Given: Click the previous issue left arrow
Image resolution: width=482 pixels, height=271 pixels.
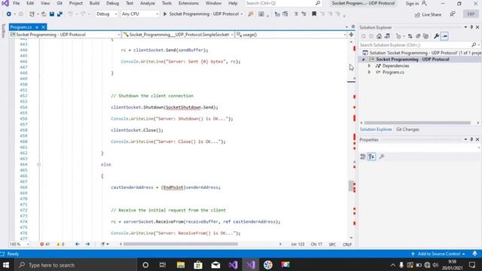Looking at the screenshot, I should click(78, 244).
